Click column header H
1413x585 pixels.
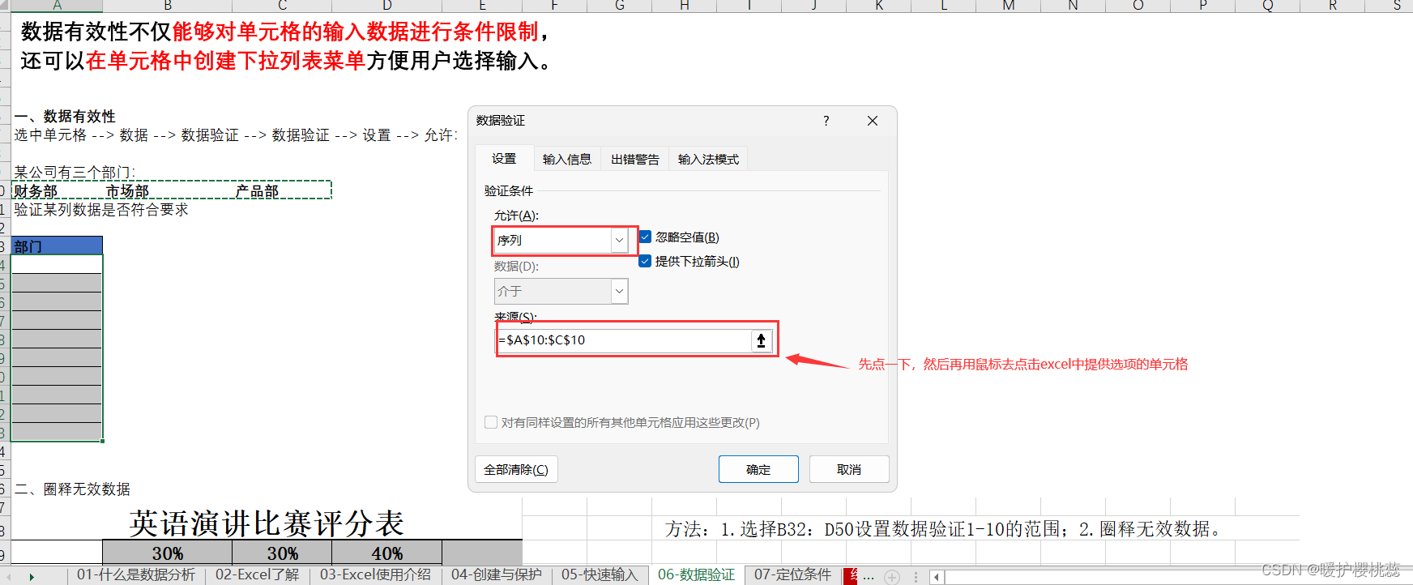tap(684, 6)
